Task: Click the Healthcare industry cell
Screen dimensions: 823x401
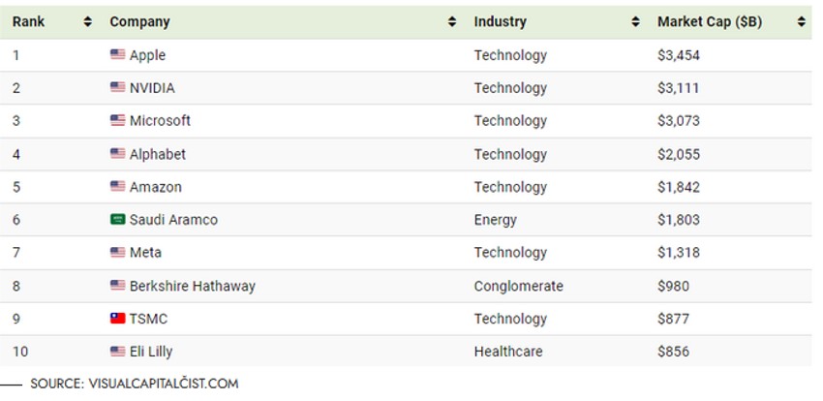Action: pos(507,352)
